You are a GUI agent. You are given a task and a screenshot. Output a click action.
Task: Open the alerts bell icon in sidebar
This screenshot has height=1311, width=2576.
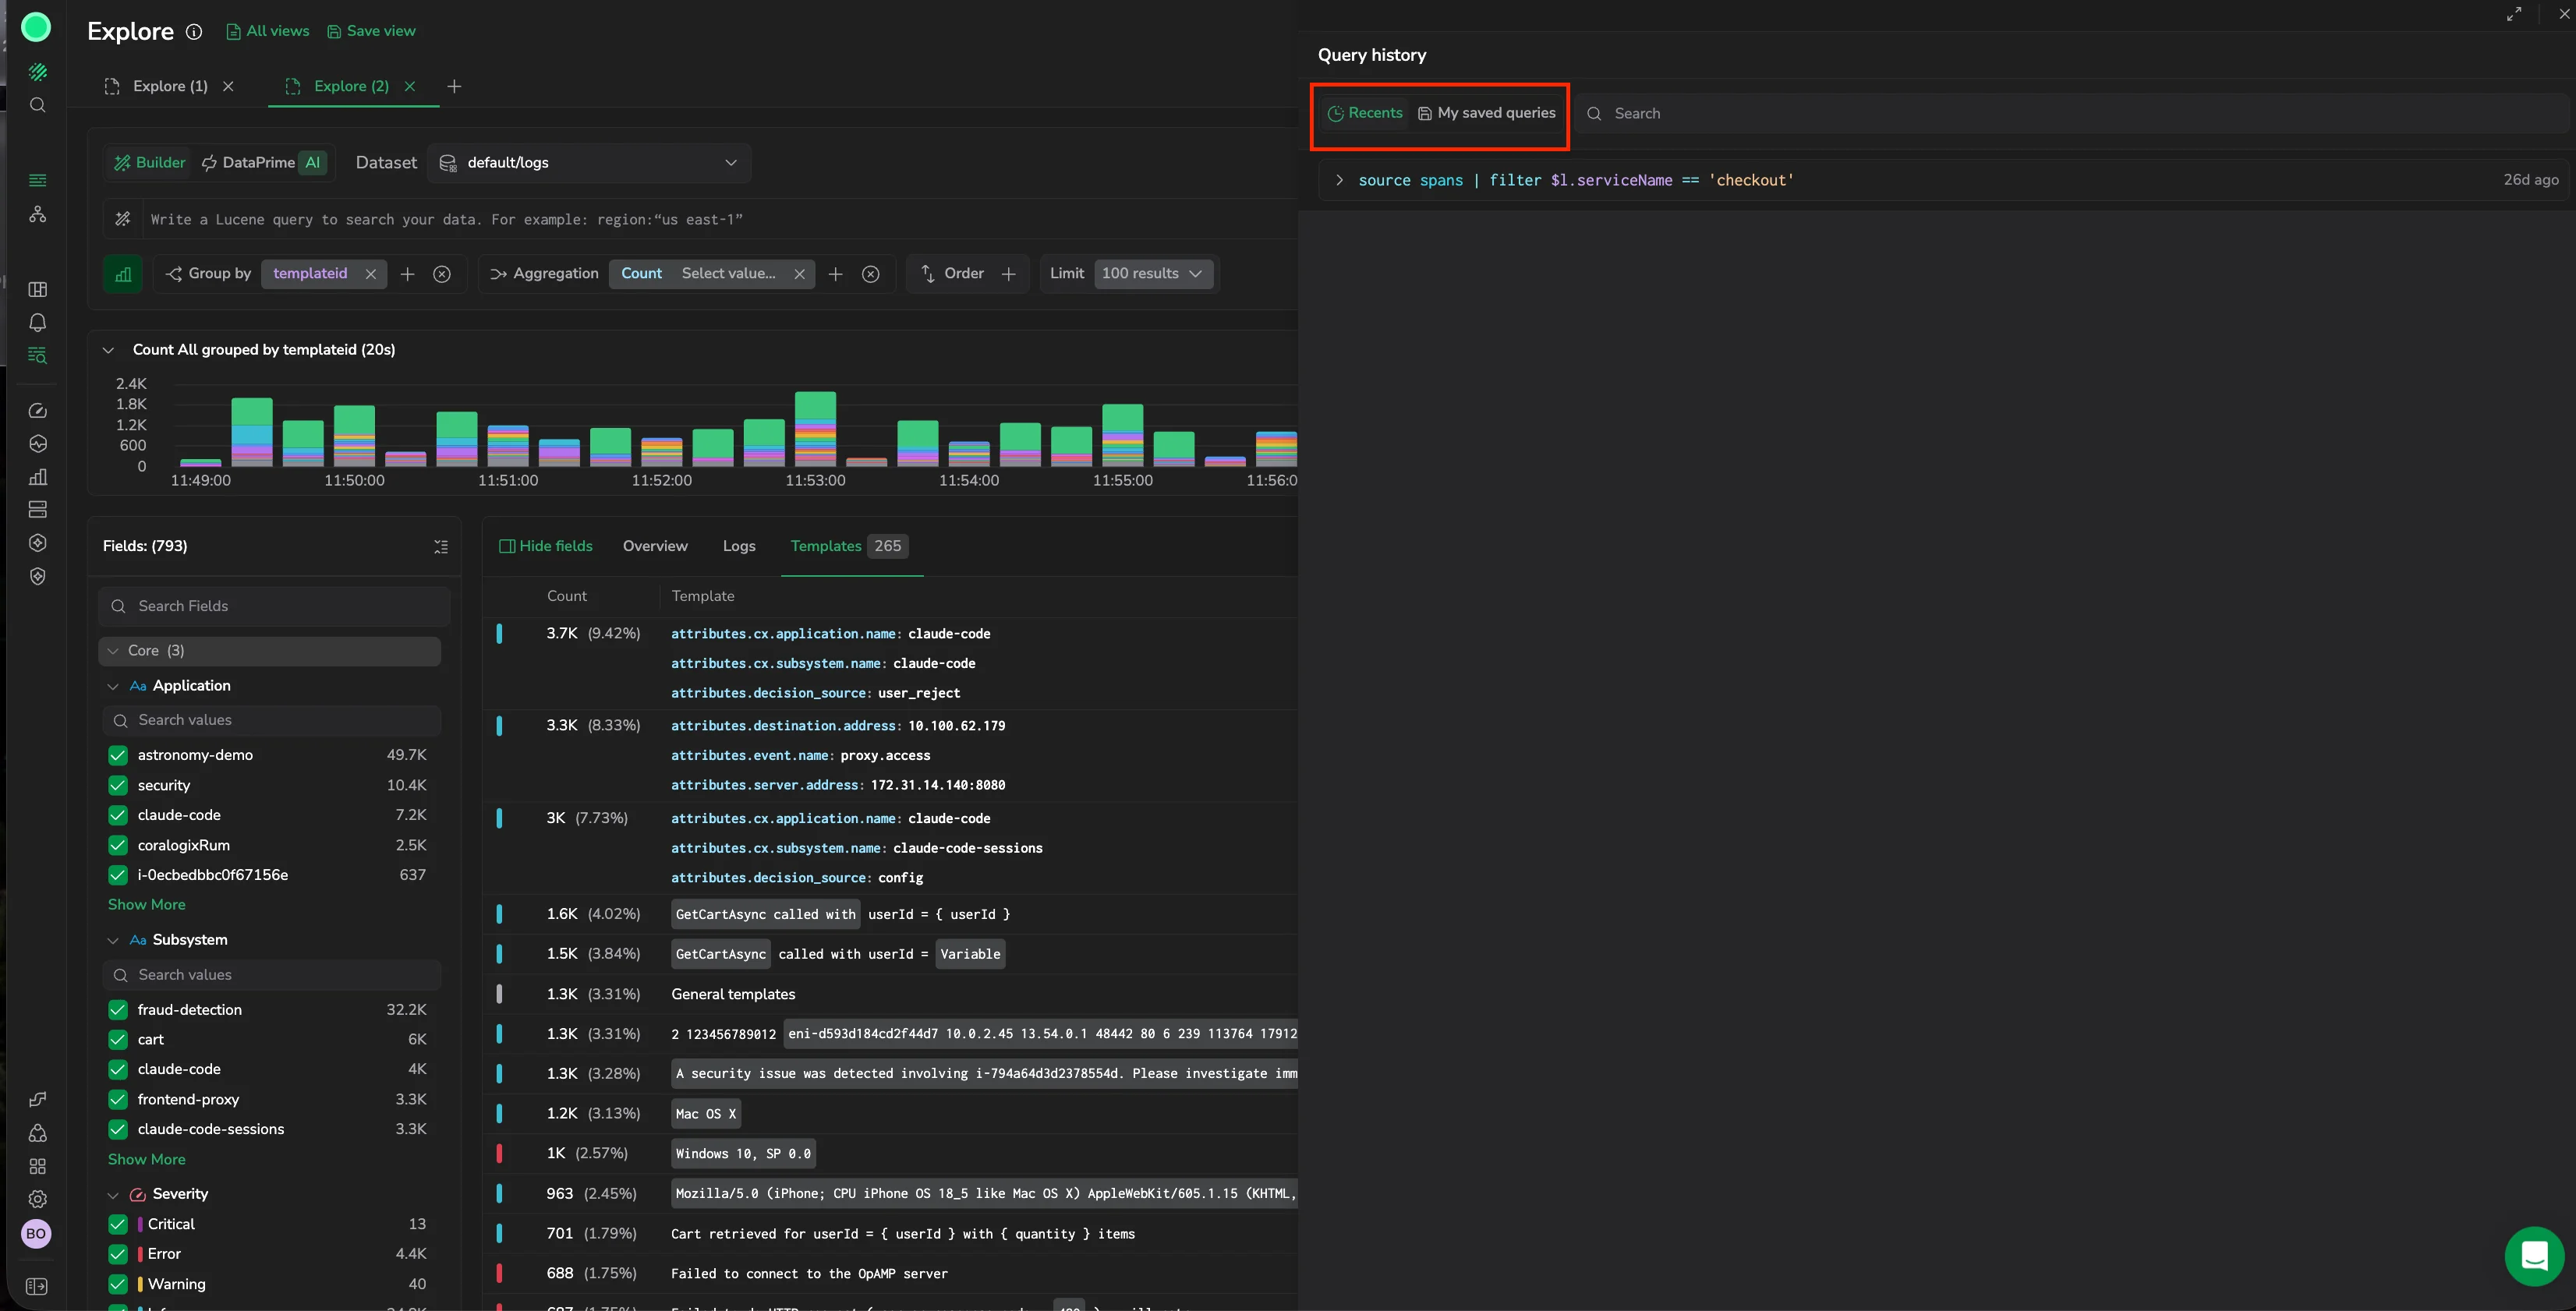[37, 322]
